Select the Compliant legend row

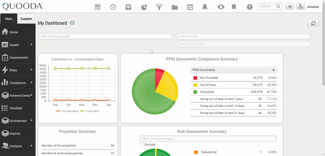click(x=233, y=92)
